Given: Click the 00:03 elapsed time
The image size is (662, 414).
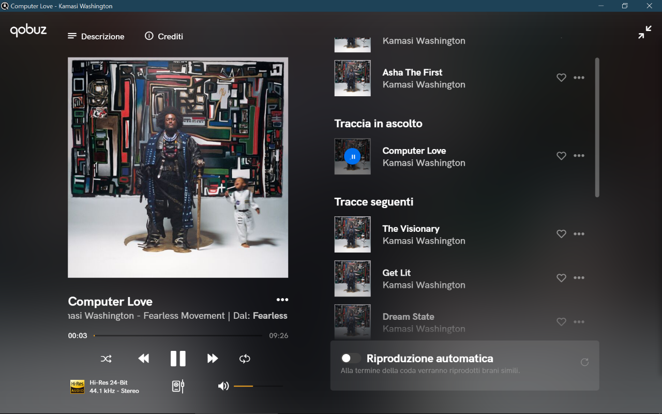Looking at the screenshot, I should coord(78,335).
